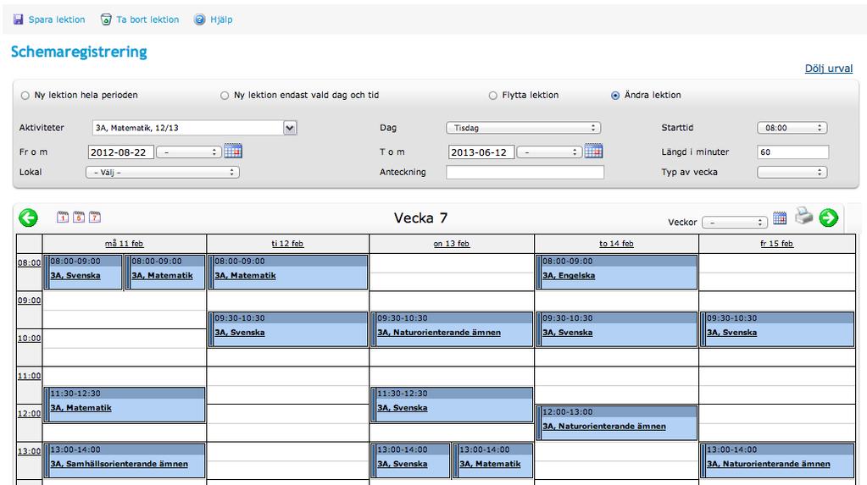Viewport: 867px width, 485px height.
Task: Open Tuesday 08:00 3A, Matematik lesson
Action: click(x=288, y=272)
